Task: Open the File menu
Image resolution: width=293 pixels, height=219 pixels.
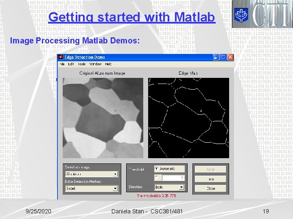Action: click(x=62, y=64)
